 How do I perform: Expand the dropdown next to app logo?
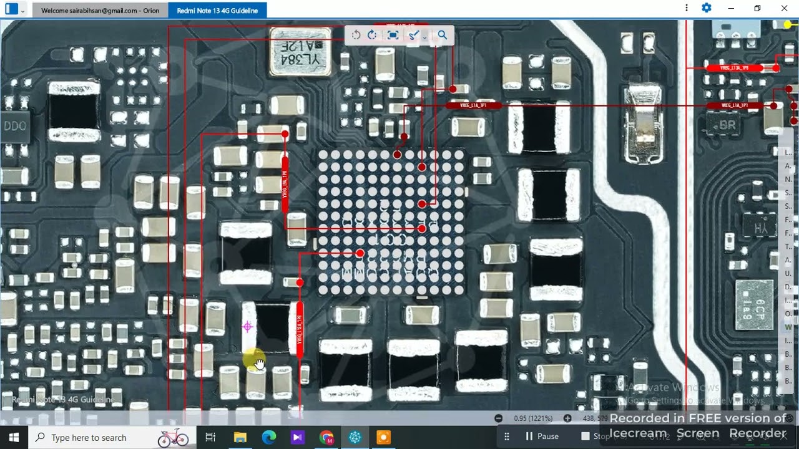[23, 11]
